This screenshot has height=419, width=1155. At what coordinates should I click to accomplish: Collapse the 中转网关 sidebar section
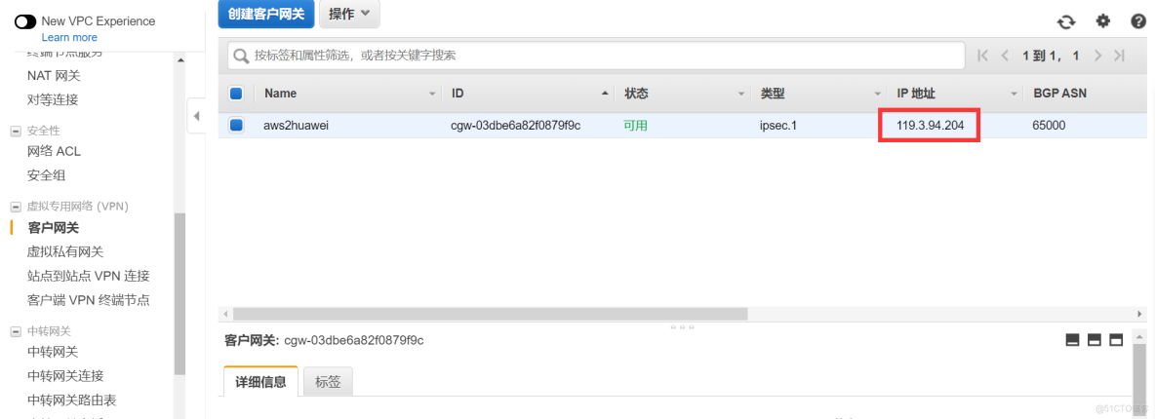15,332
